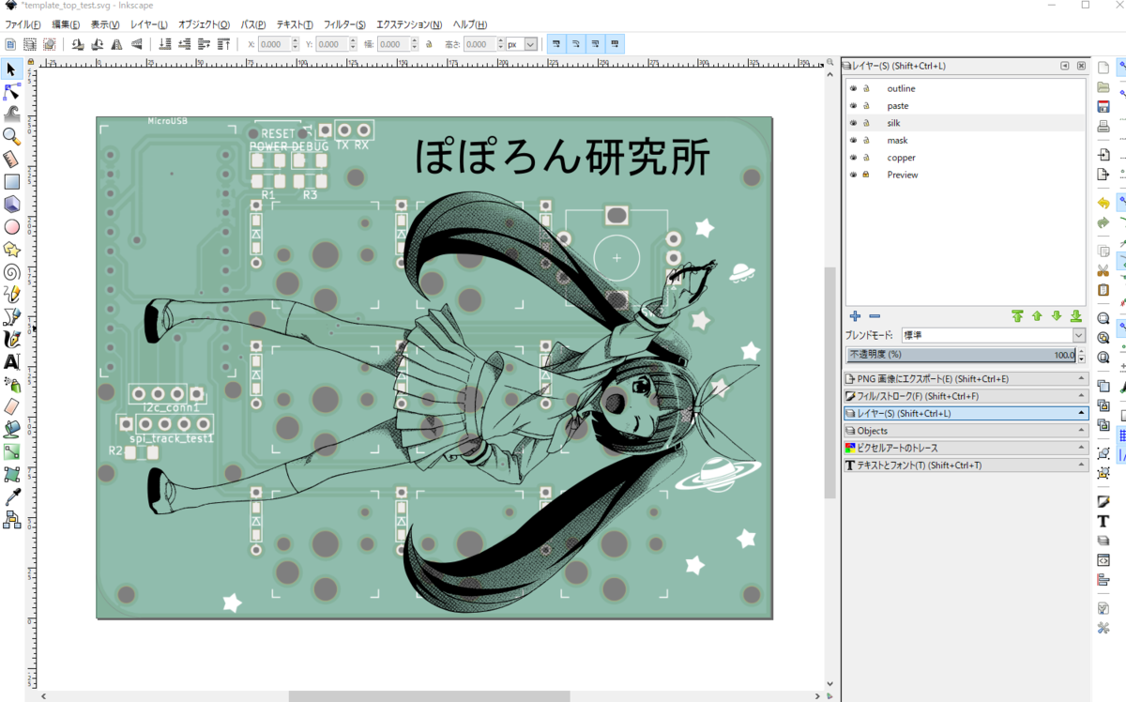Choose the Color picker eyedropper tool
This screenshot has width=1126, height=702.
(x=11, y=496)
